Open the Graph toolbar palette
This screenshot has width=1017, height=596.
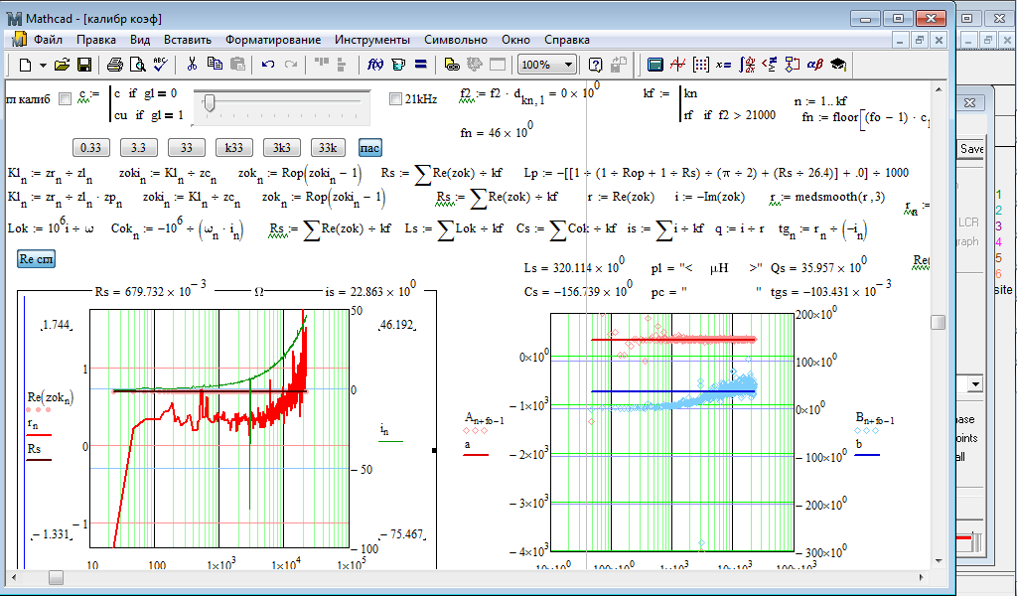pyautogui.click(x=678, y=65)
